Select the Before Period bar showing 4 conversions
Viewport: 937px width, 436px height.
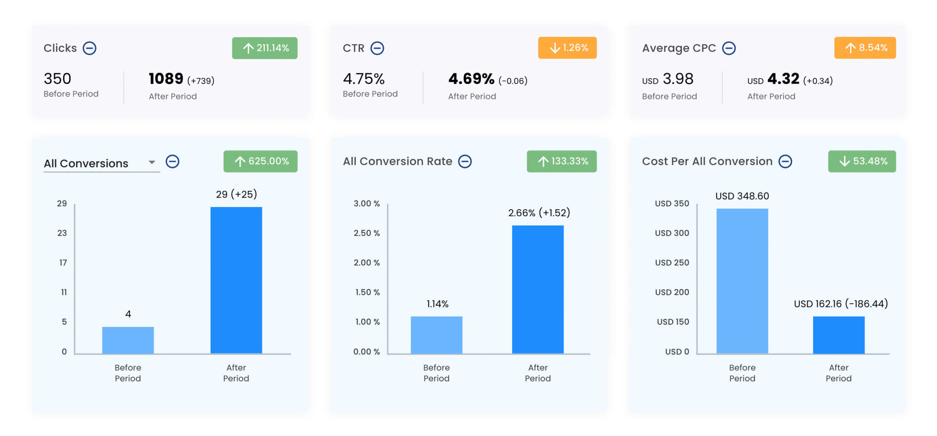128,340
